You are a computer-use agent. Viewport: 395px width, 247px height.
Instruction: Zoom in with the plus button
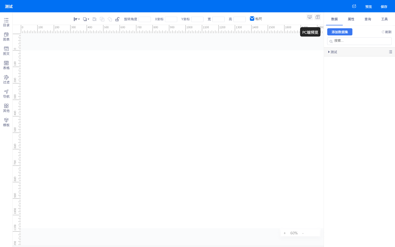click(x=285, y=233)
